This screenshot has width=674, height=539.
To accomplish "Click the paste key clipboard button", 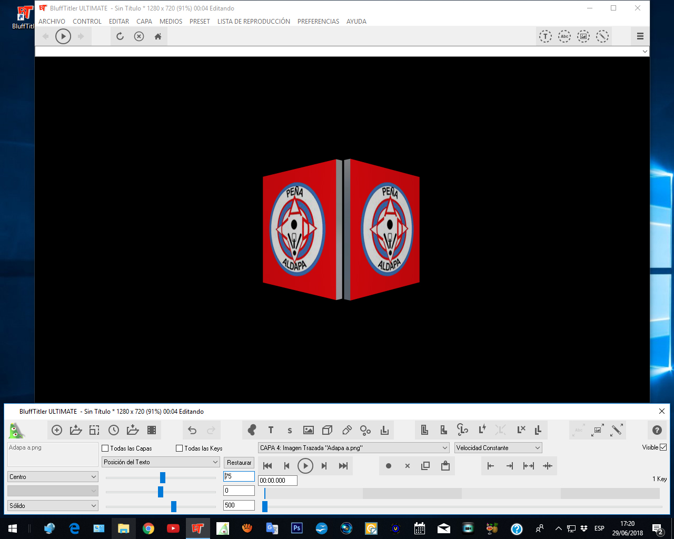I will pyautogui.click(x=445, y=466).
